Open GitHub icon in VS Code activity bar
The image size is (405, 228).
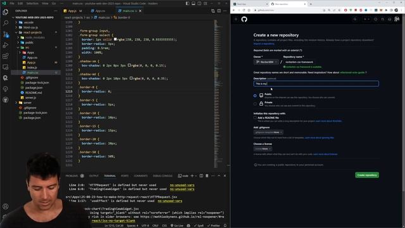[x=6, y=100]
